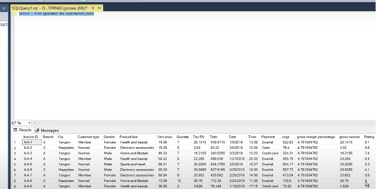Screen dimensions: 376x189
Task: Switch to the Messages tab
Action: 47,130
